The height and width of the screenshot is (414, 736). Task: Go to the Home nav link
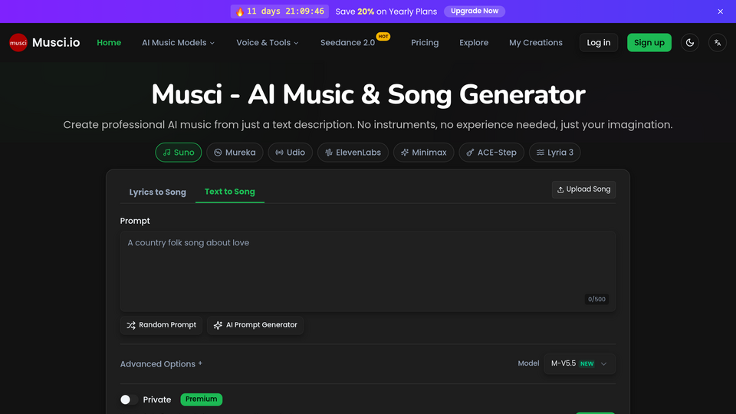click(x=109, y=43)
